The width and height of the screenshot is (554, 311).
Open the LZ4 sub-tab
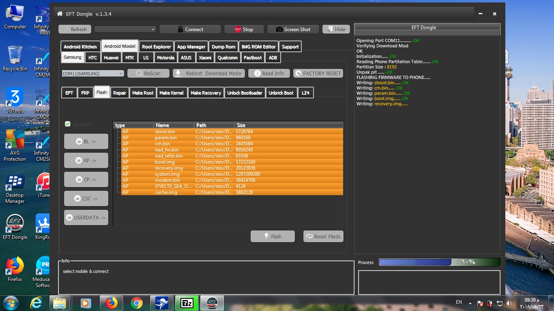305,93
